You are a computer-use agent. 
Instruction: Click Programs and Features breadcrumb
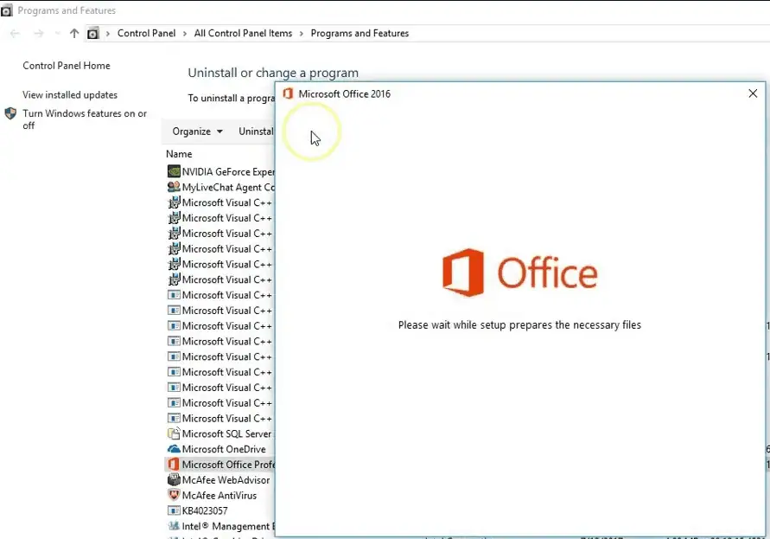360,34
